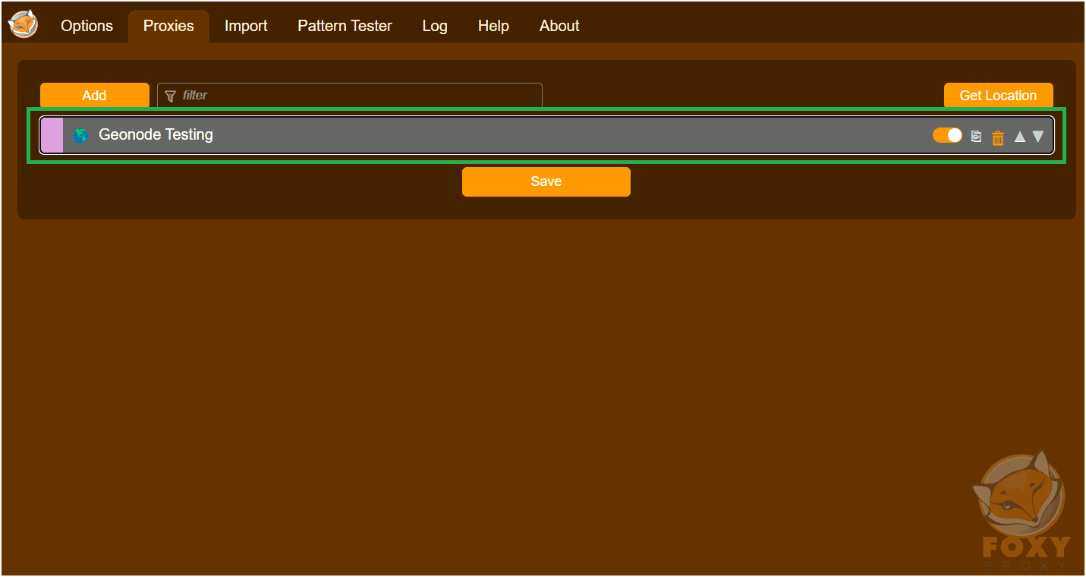Open the About tab
1086x577 pixels.
[559, 26]
